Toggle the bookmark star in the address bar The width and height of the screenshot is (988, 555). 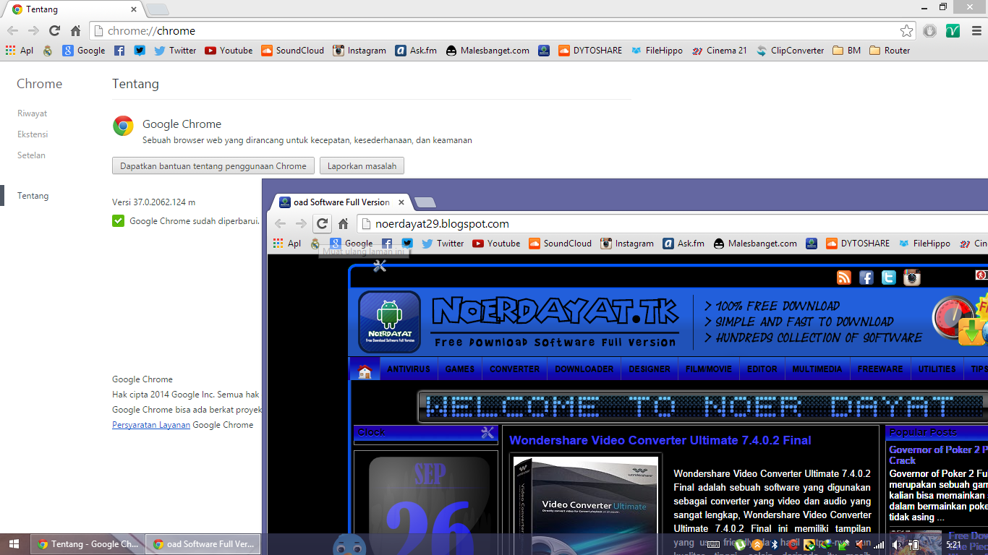tap(906, 30)
